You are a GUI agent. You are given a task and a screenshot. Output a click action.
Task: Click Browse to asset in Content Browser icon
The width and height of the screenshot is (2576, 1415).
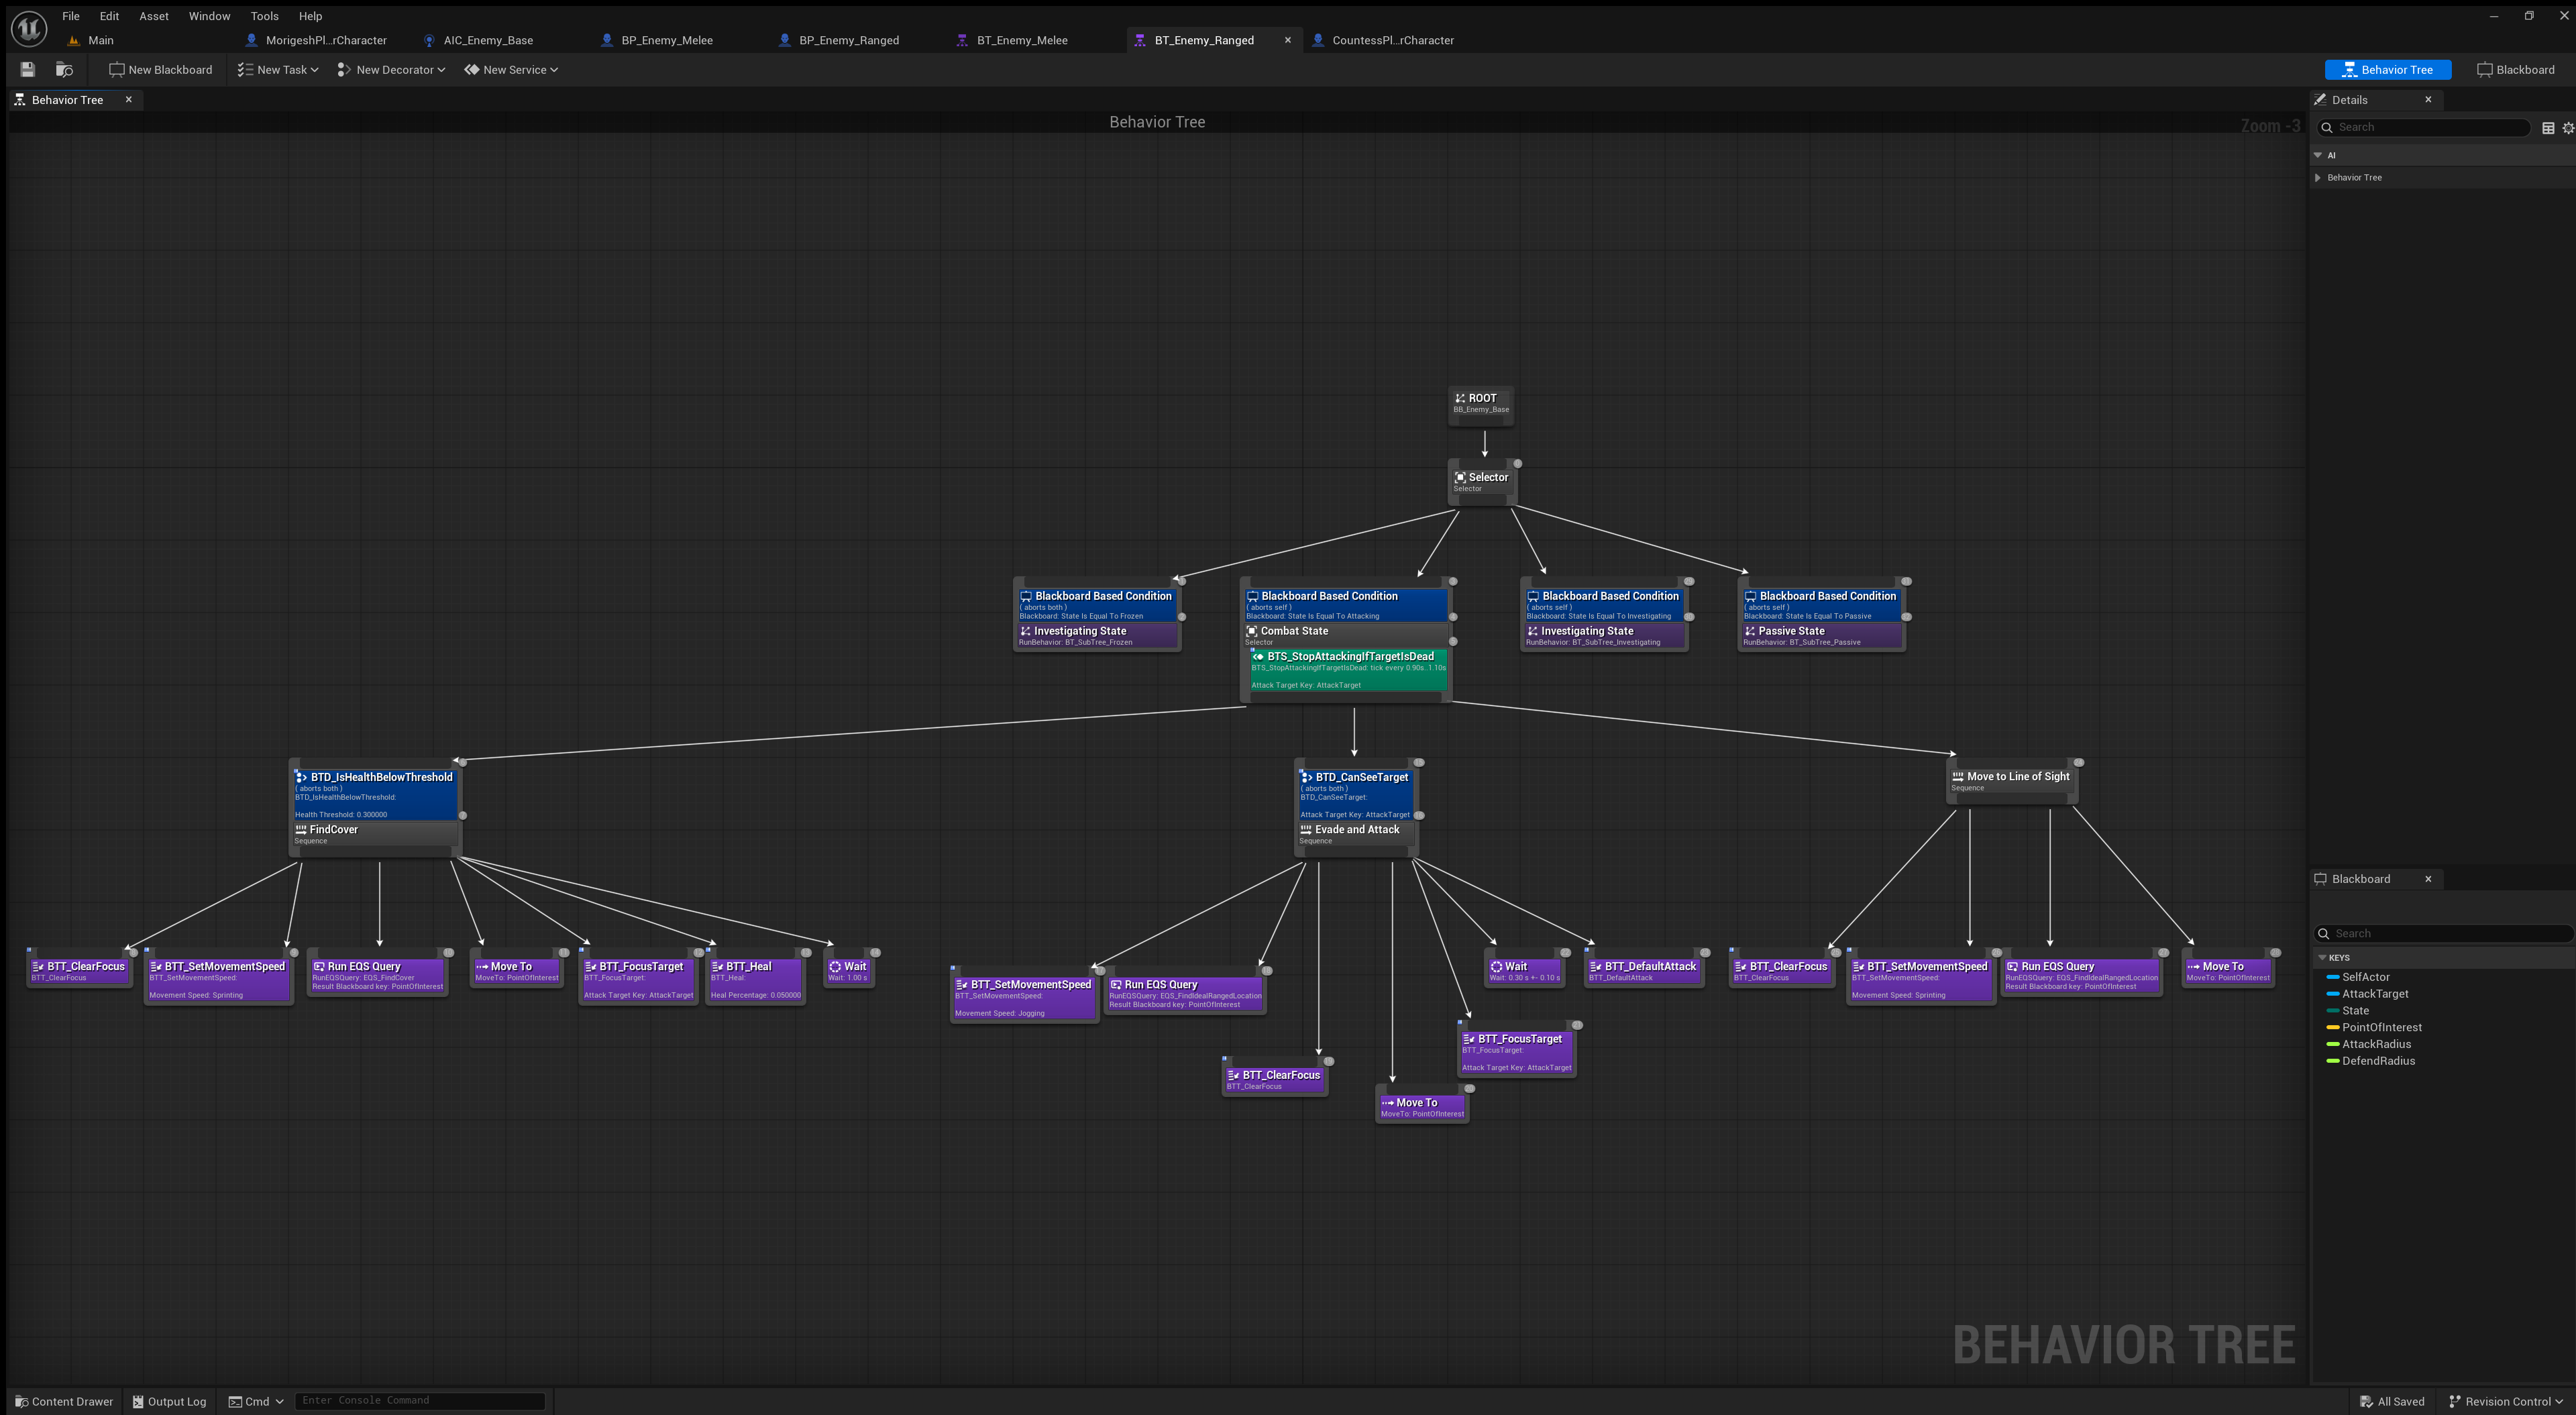(x=64, y=70)
